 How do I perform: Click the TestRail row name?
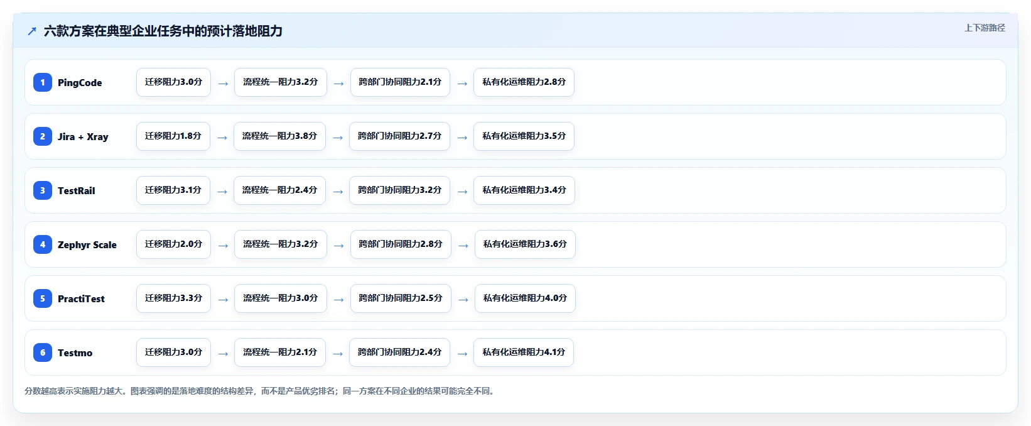click(77, 190)
